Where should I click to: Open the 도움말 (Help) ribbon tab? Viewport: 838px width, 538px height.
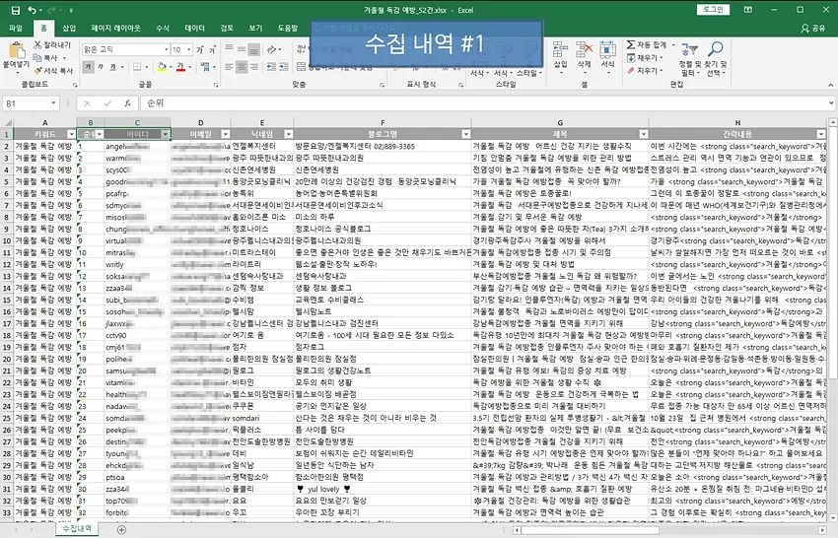coord(288,28)
